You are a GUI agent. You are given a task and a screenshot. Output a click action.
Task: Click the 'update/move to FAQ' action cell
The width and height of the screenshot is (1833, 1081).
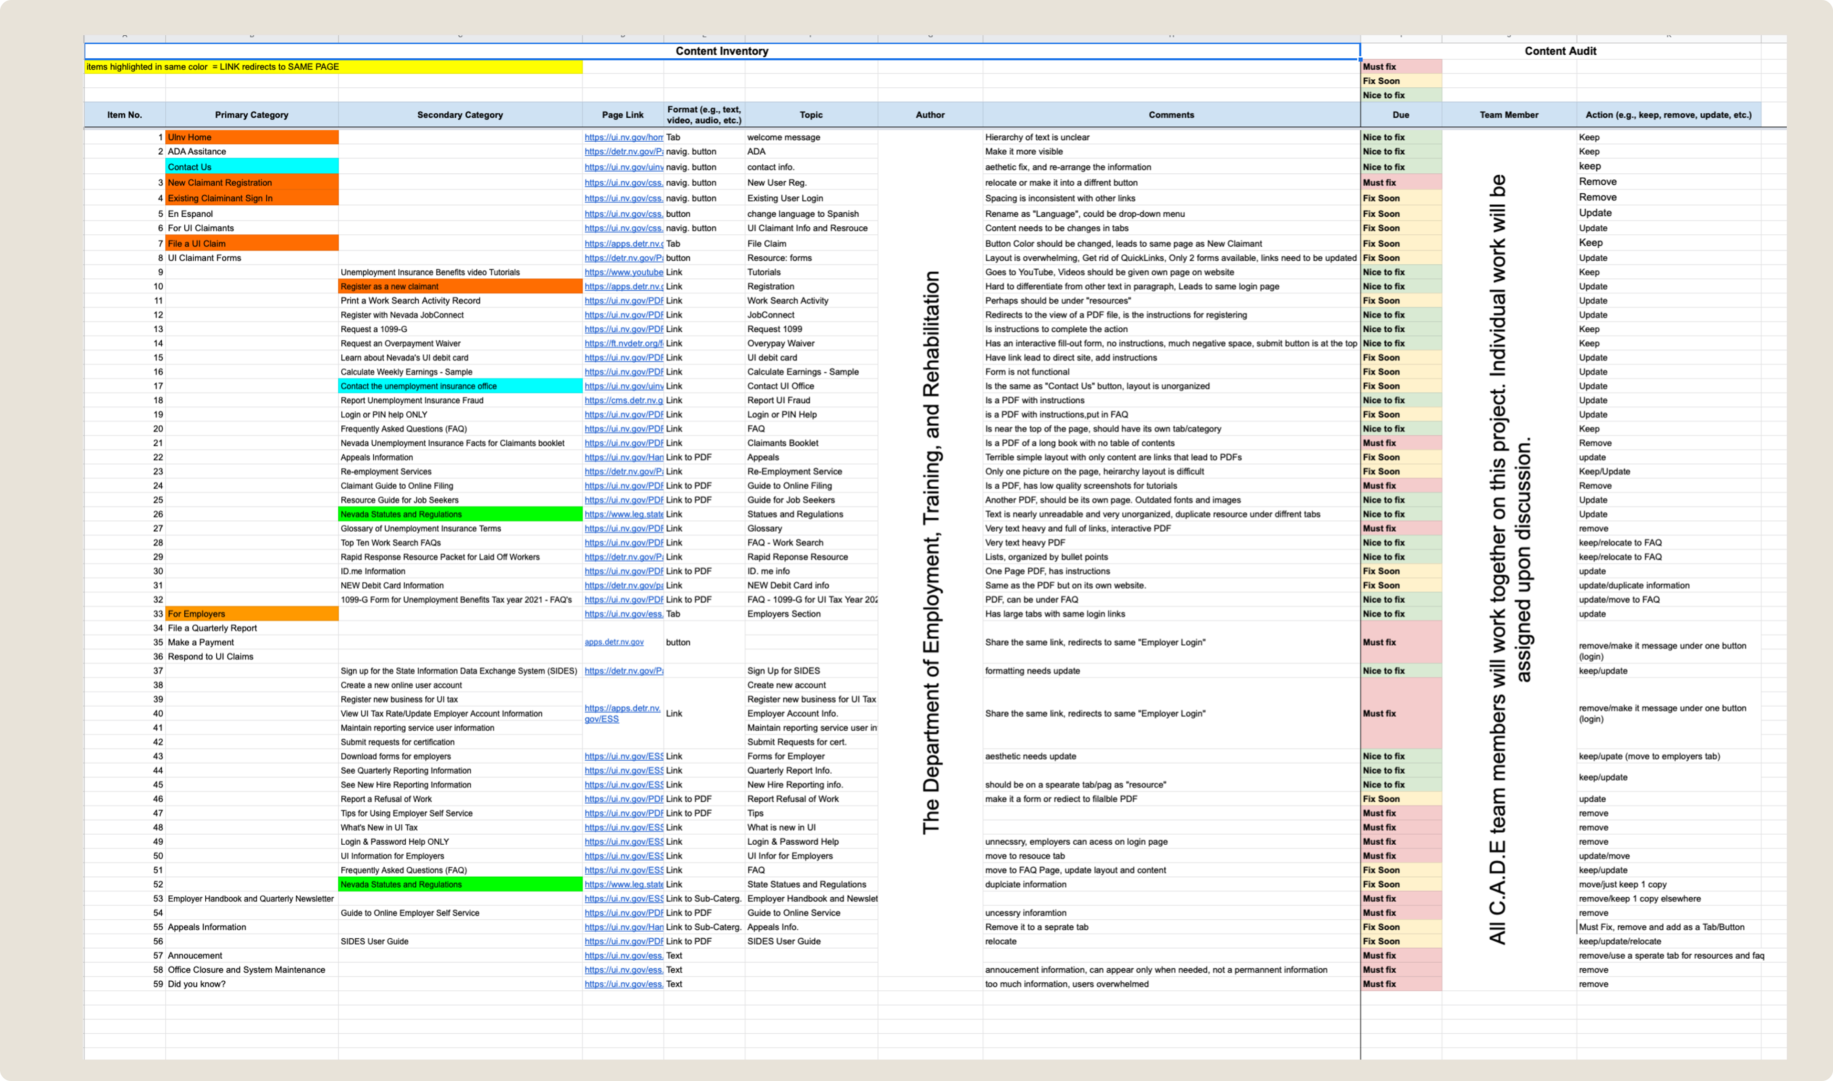pos(1668,599)
